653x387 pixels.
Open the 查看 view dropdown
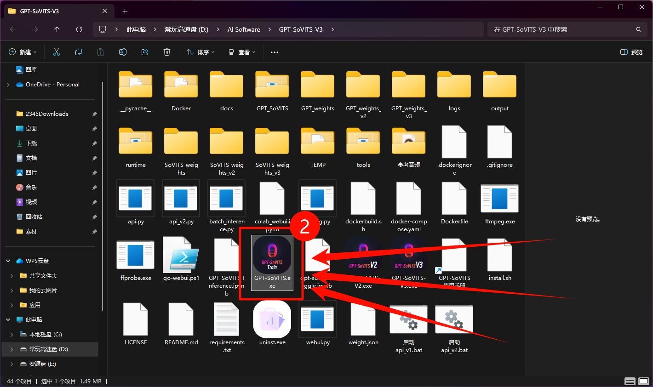point(241,51)
